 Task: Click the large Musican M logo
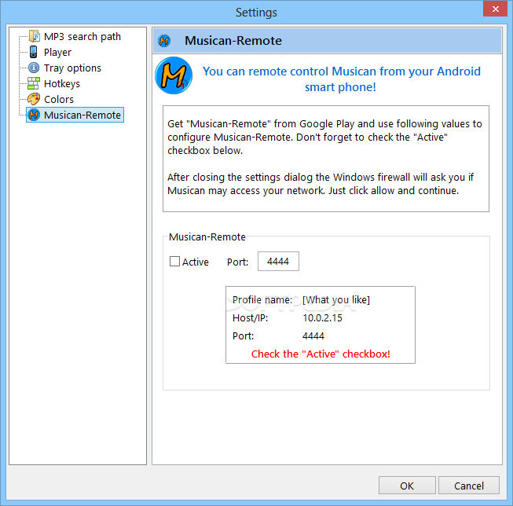click(x=174, y=75)
